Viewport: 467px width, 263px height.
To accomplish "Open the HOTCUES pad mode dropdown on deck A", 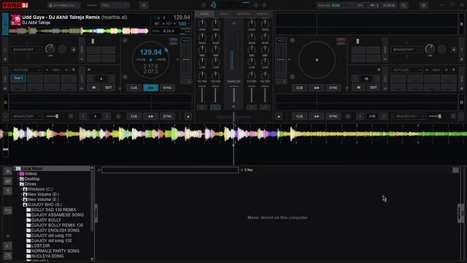I will click(x=26, y=70).
